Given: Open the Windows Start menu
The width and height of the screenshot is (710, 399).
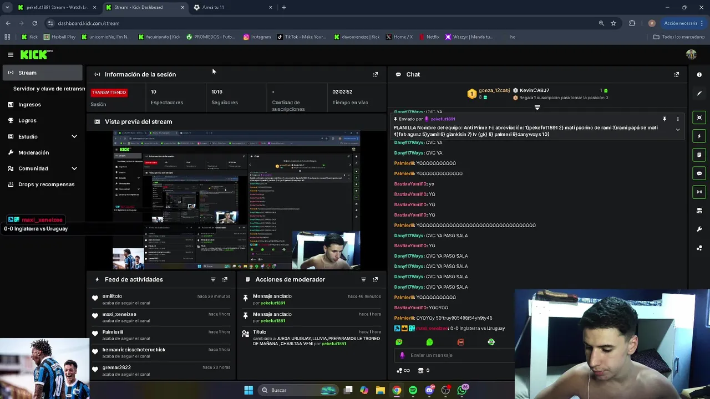Looking at the screenshot, I should point(248,390).
